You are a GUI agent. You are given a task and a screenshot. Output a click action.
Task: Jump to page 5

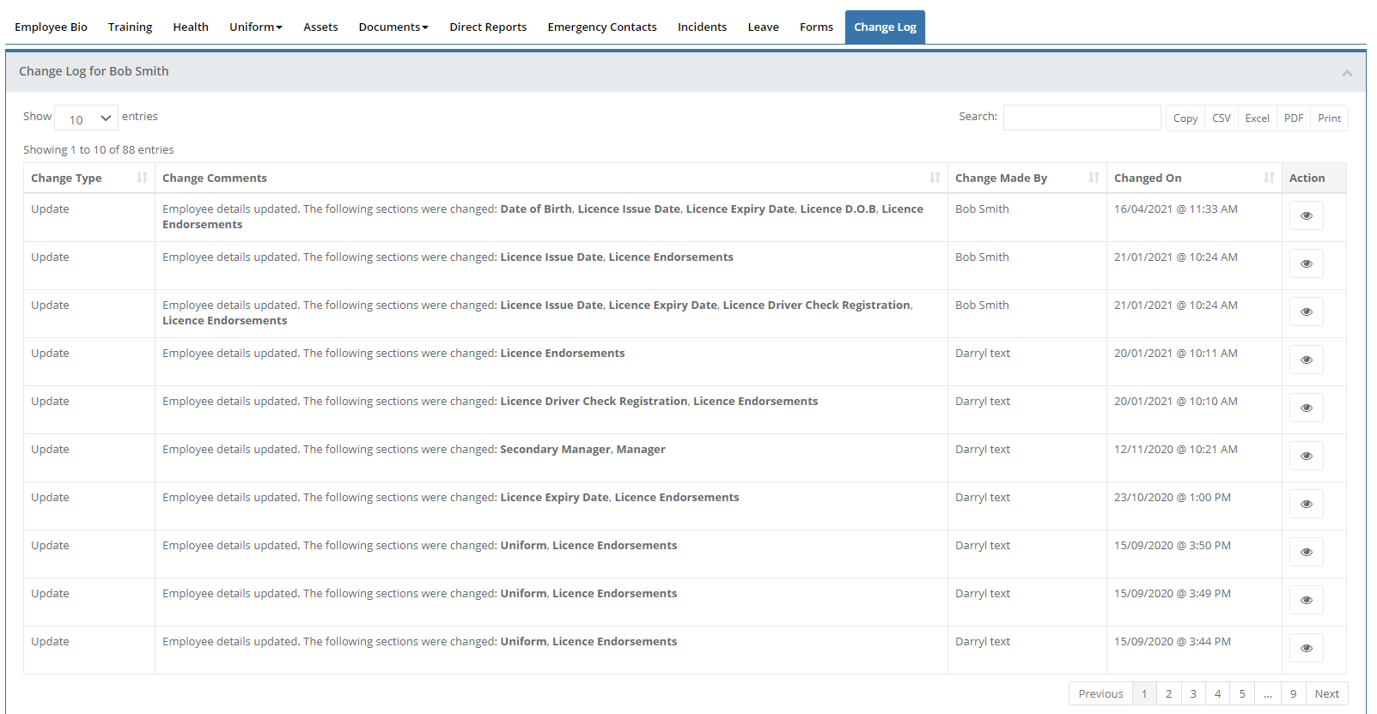(1242, 693)
